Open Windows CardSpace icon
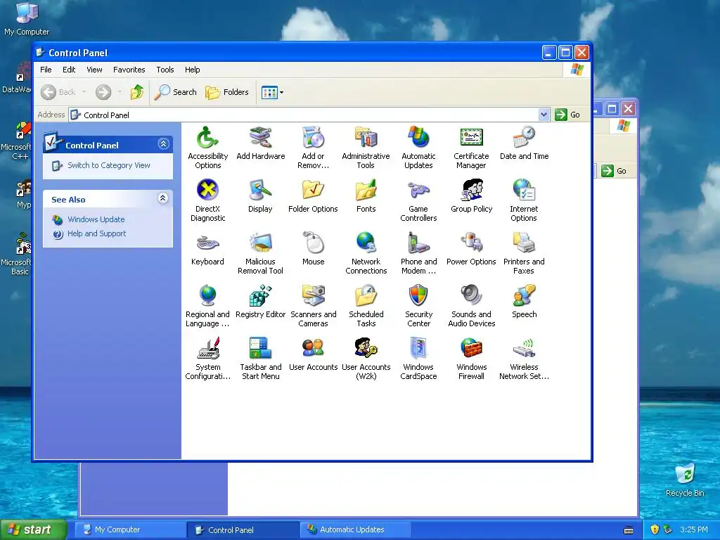Screen dimensions: 720x540 [418, 348]
